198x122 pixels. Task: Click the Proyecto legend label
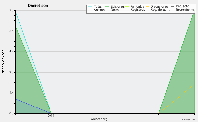[x=182, y=6]
